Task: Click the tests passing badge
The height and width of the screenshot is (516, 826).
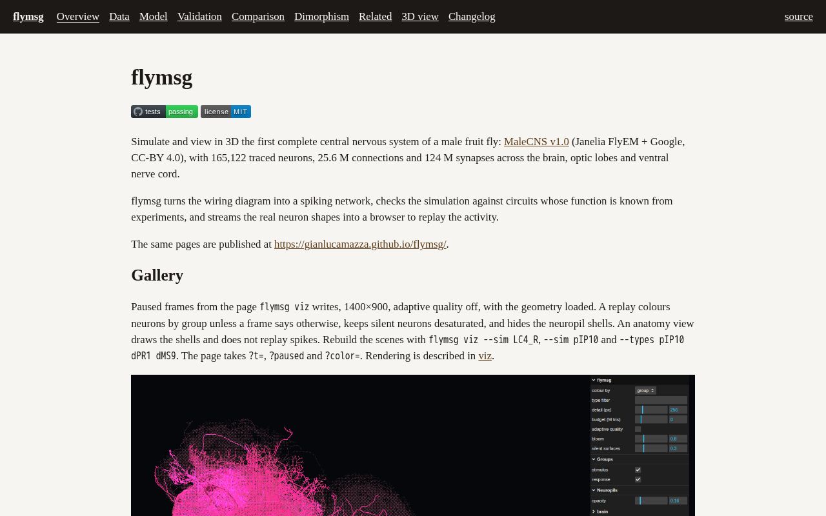Action: click(165, 112)
